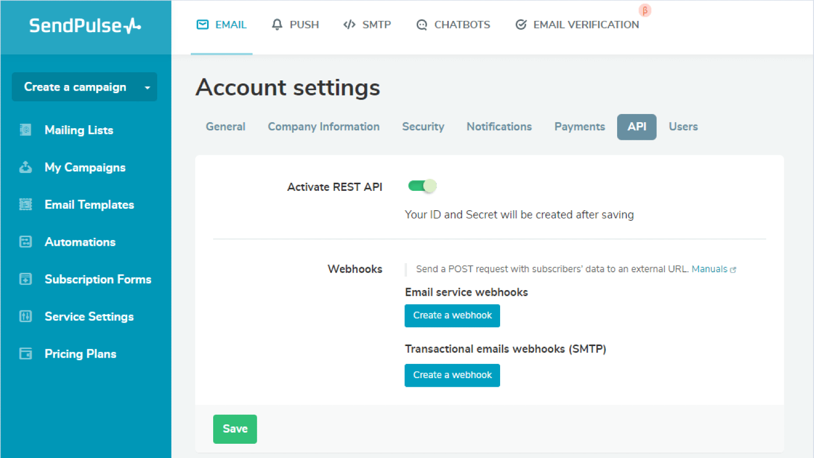Open the Payments settings tab
This screenshot has height=458, width=814.
click(x=579, y=127)
